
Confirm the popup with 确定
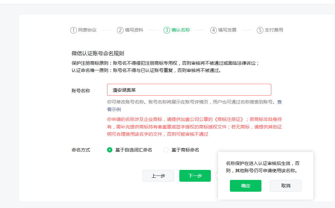245,186
